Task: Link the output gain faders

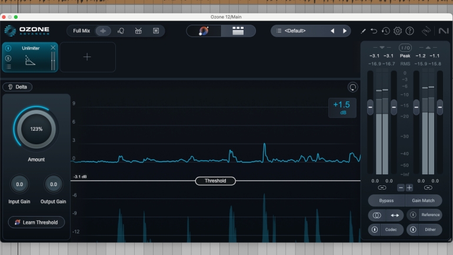Action: (428, 188)
